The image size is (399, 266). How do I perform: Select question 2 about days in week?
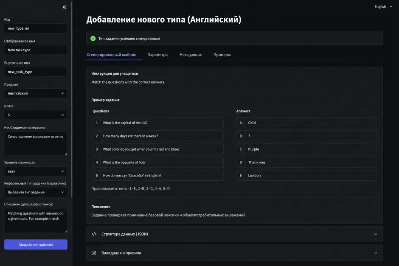point(158,136)
